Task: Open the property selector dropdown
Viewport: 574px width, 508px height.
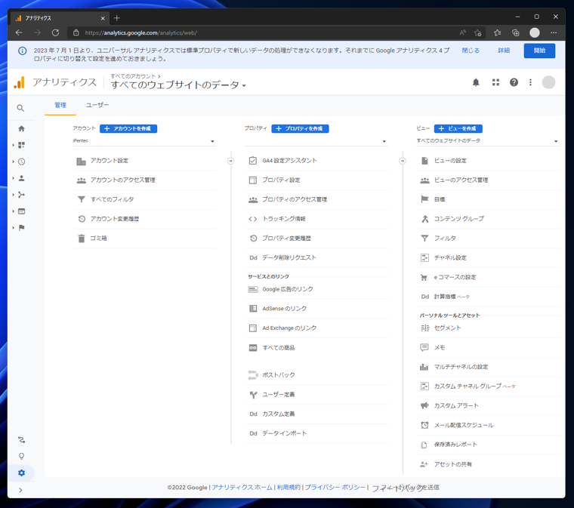Action: point(316,141)
